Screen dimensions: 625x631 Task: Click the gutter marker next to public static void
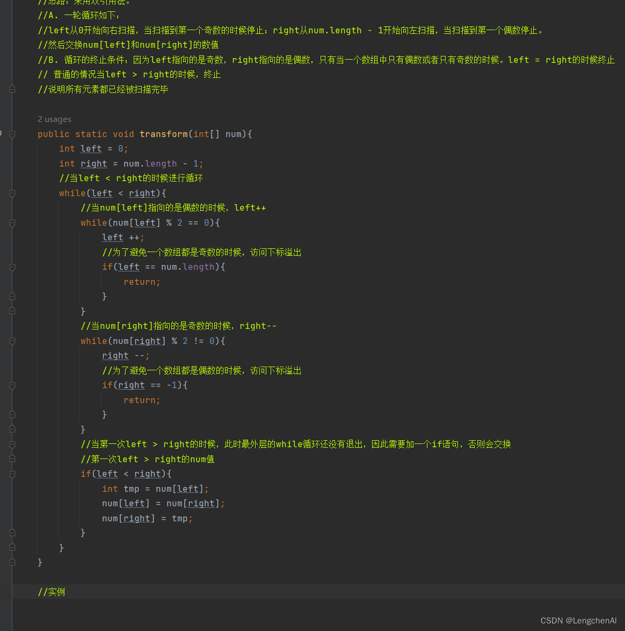4,133
